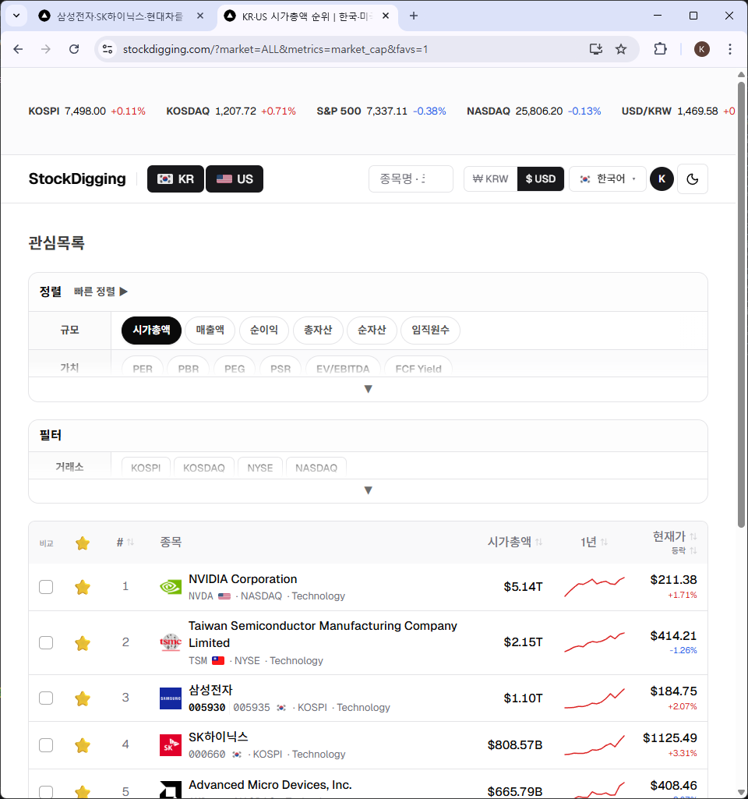Select the 총자산 sort chip
This screenshot has height=799, width=748.
pyautogui.click(x=318, y=331)
